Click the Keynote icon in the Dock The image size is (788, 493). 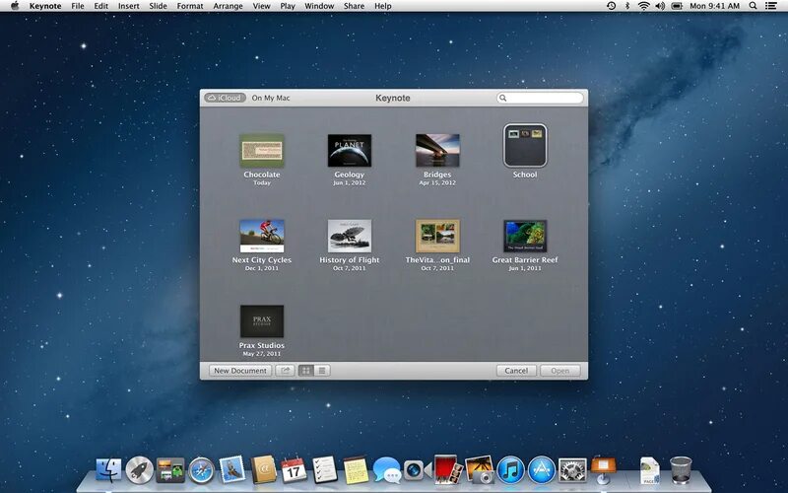(603, 469)
